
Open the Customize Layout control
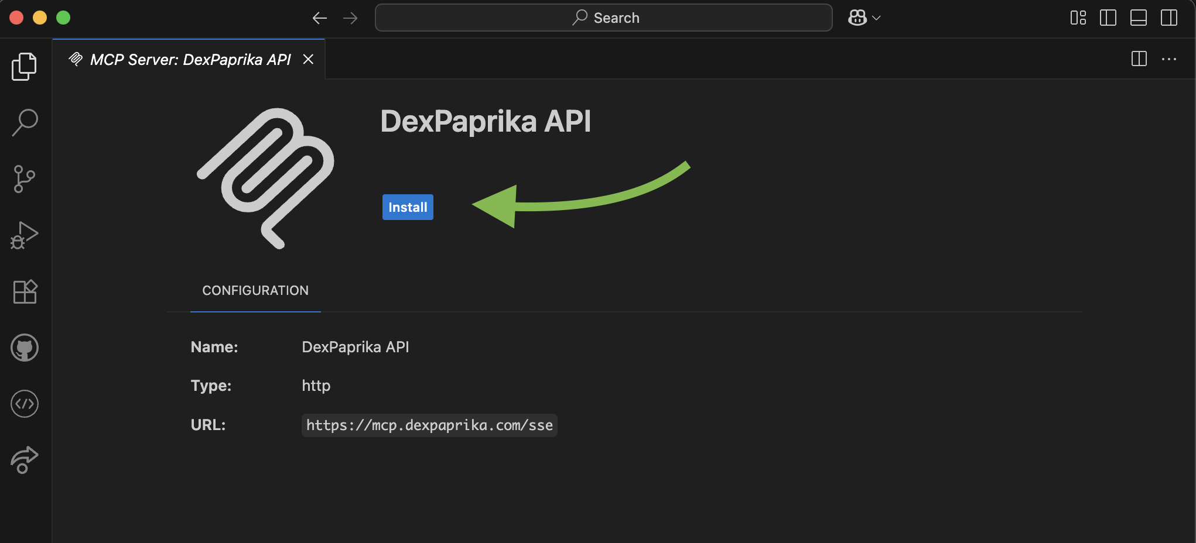click(x=1078, y=18)
